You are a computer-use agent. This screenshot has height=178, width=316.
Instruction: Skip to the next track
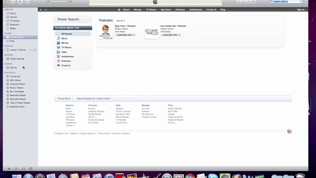click(x=27, y=1)
